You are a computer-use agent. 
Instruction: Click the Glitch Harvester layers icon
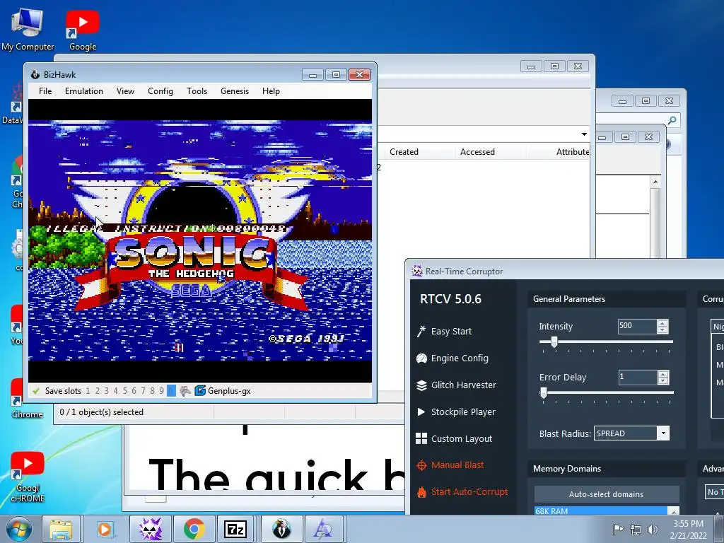click(421, 385)
